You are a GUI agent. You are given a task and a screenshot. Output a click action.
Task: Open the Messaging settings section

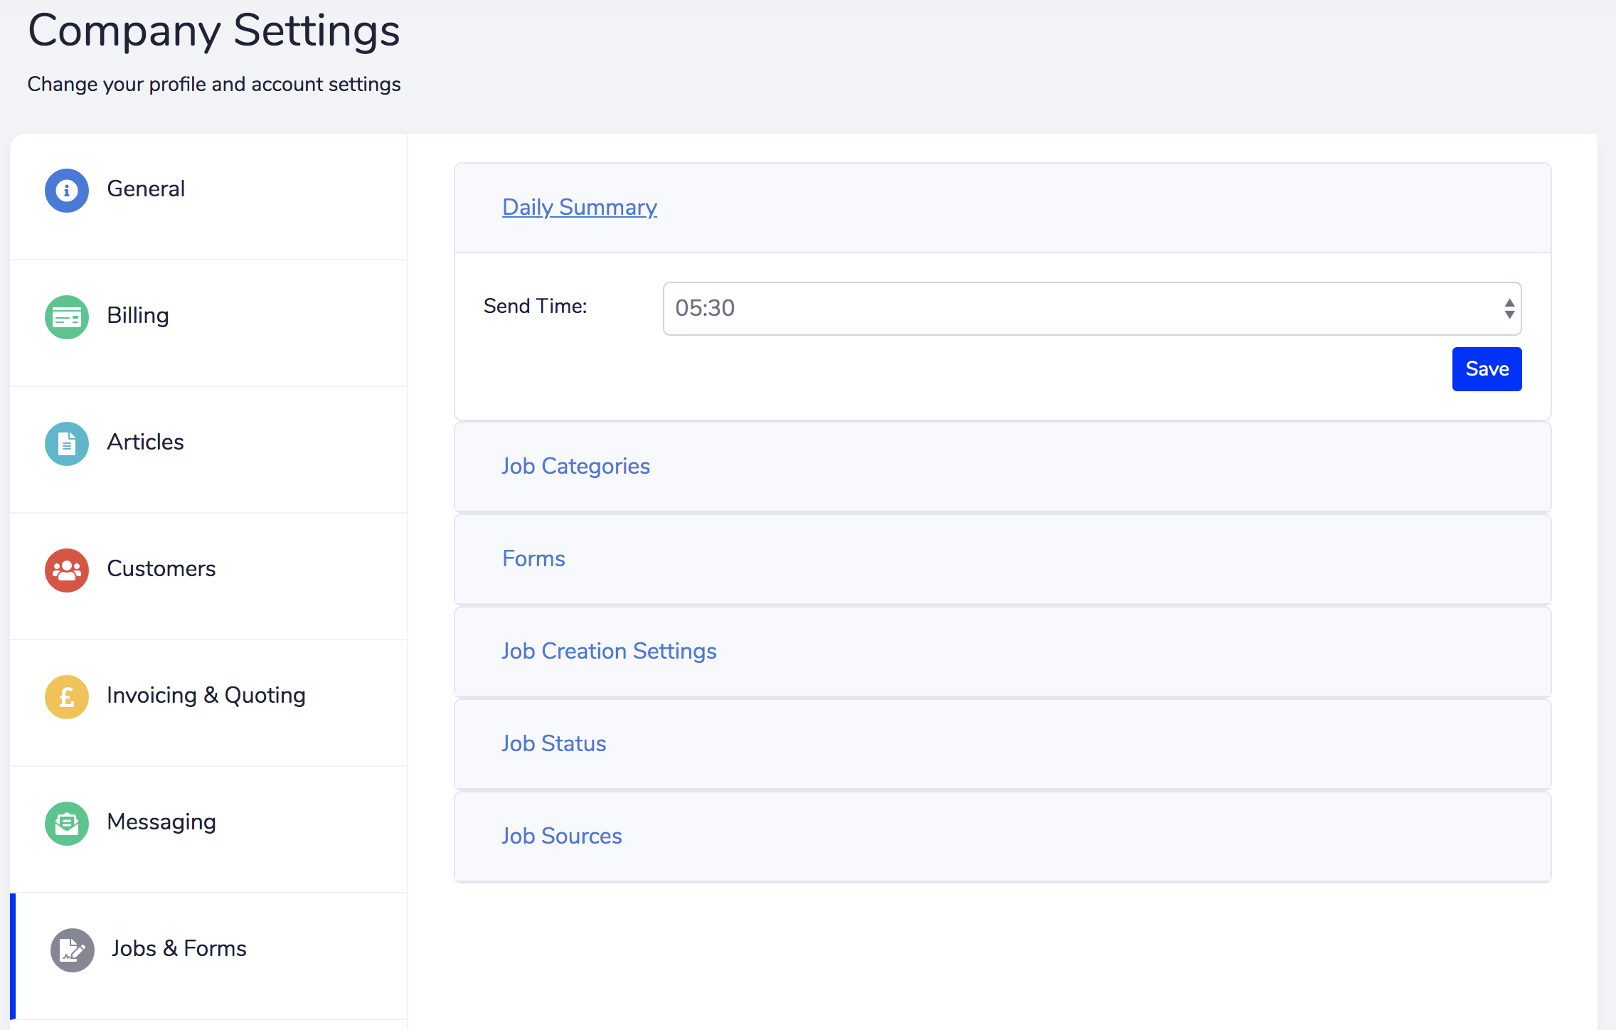click(208, 829)
